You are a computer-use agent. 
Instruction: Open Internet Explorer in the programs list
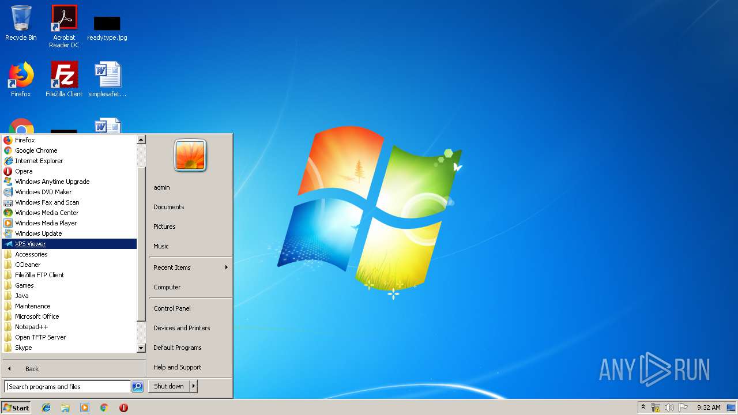[69, 161]
